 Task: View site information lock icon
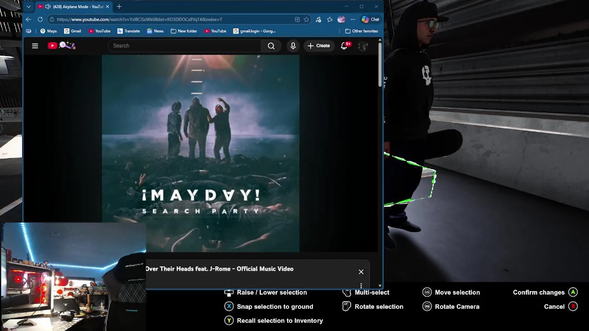pyautogui.click(x=52, y=19)
